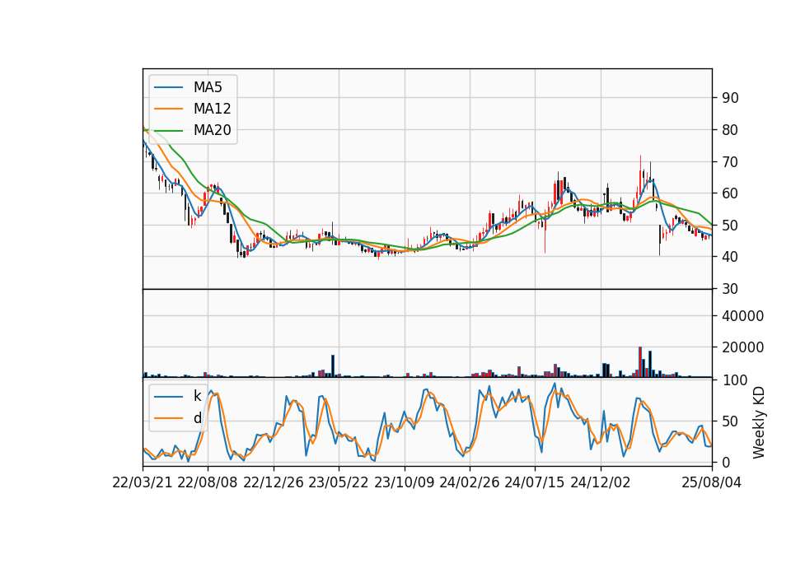This screenshot has width=791, height=568.
Task: Click the 40000 volume axis label
Action: (742, 316)
